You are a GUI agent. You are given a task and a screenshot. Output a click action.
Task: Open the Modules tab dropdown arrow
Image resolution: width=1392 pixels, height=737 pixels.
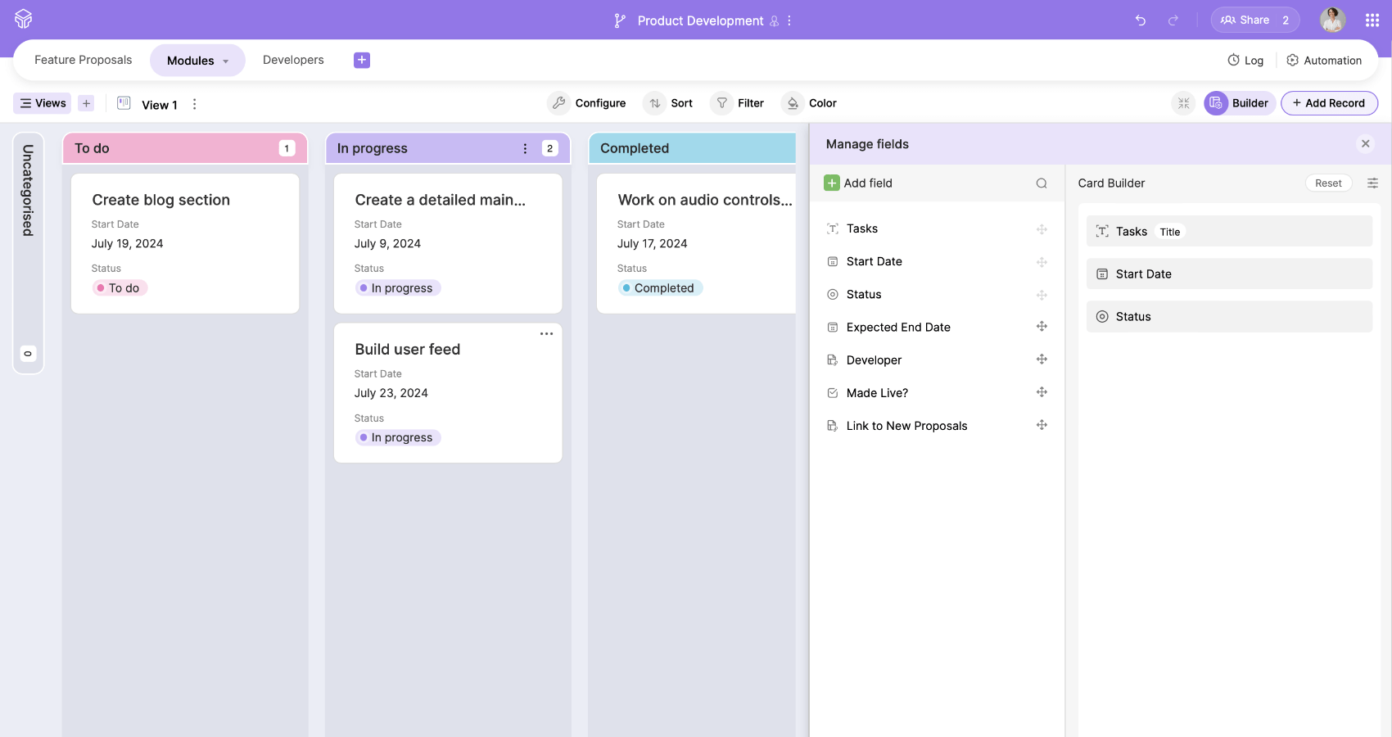click(x=226, y=60)
